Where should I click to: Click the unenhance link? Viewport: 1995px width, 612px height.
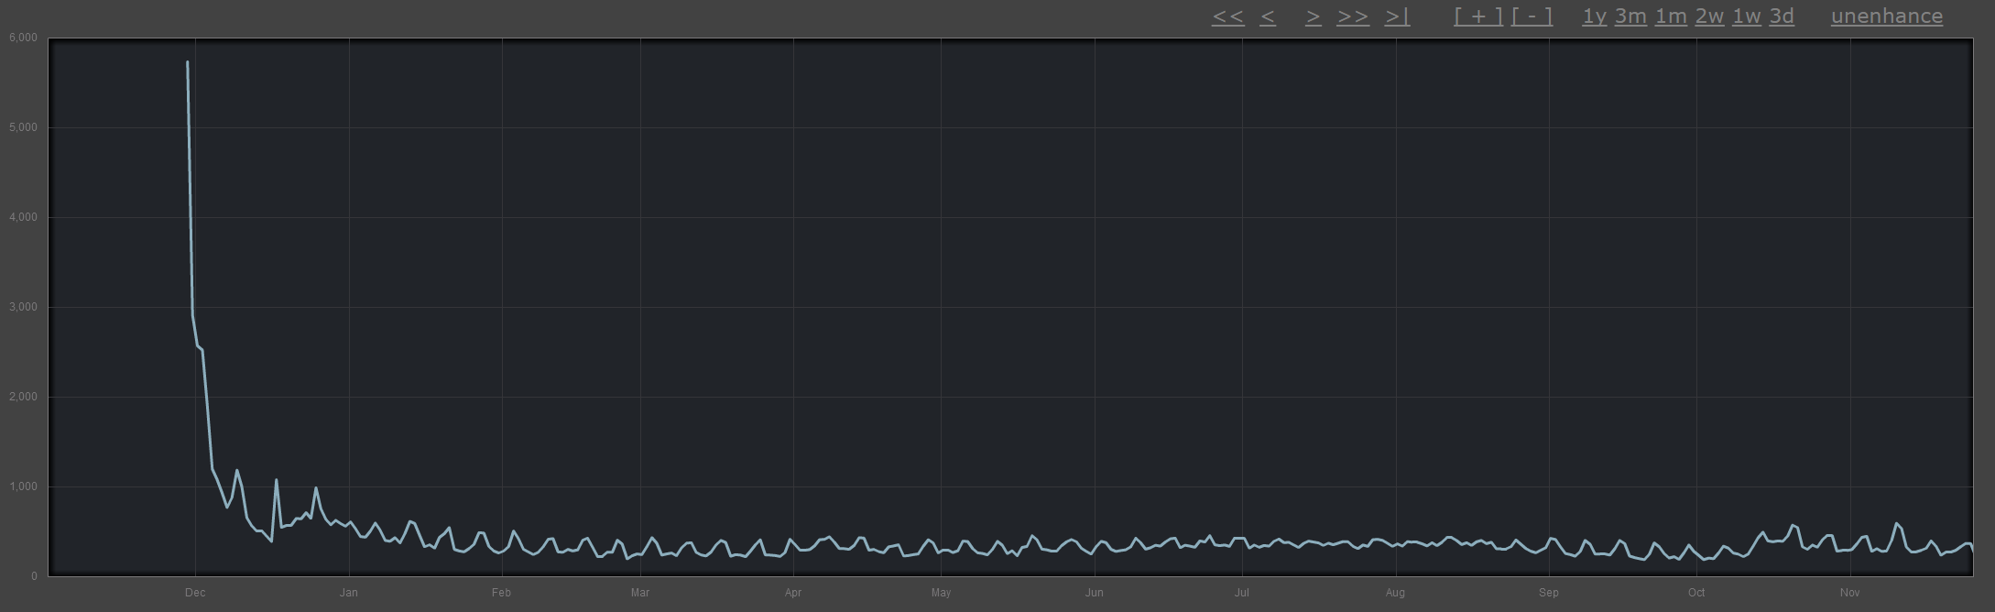click(x=1887, y=16)
